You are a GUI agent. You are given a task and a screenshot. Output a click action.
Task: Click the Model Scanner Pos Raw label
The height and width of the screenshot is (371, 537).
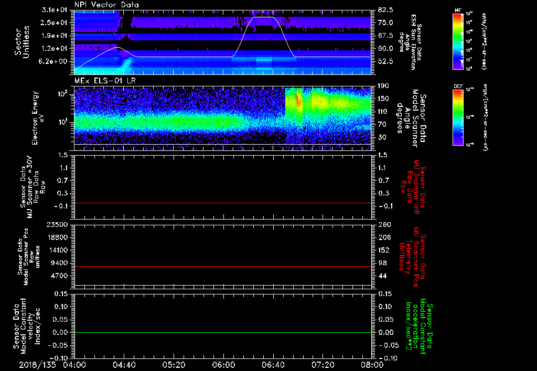[x=28, y=257]
